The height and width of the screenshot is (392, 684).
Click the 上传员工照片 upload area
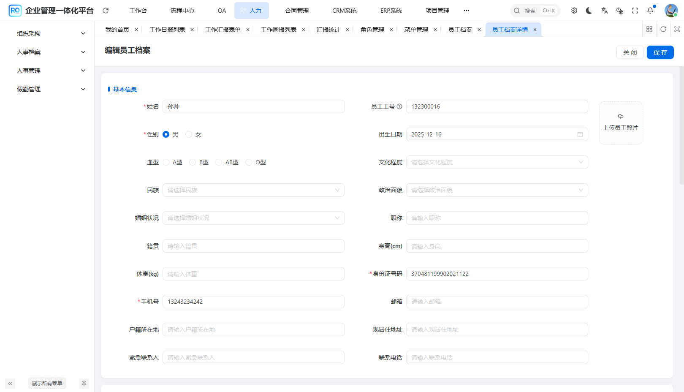[620, 122]
